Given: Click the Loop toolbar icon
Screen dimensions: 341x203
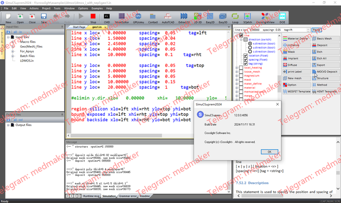Looking at the screenshot, I should point(235,16).
